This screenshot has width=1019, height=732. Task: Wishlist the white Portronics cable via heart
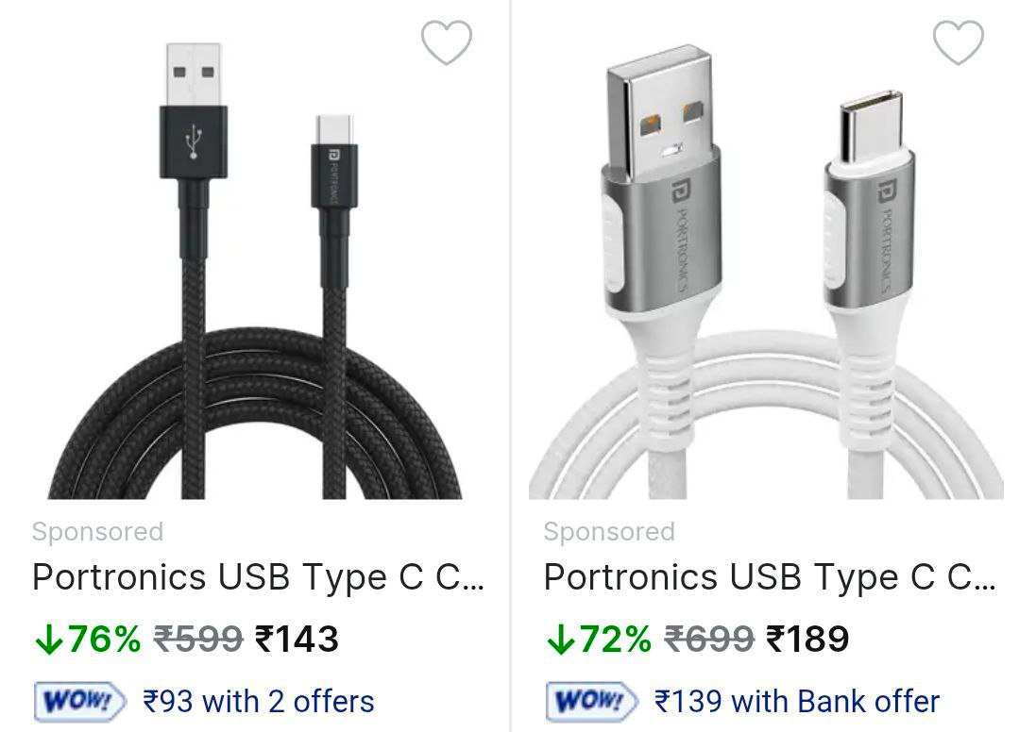click(x=958, y=42)
